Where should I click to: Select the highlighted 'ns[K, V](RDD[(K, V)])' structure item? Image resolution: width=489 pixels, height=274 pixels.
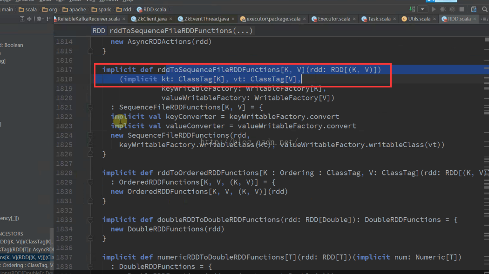[x=27, y=258]
